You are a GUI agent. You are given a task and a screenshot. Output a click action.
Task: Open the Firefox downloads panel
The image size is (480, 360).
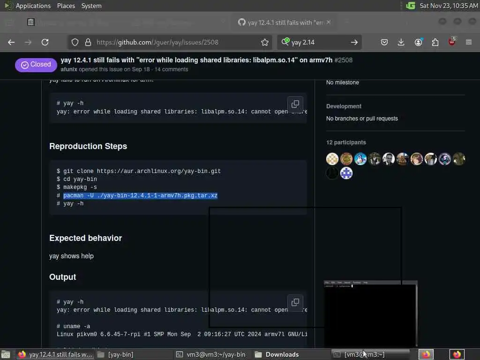[401, 42]
